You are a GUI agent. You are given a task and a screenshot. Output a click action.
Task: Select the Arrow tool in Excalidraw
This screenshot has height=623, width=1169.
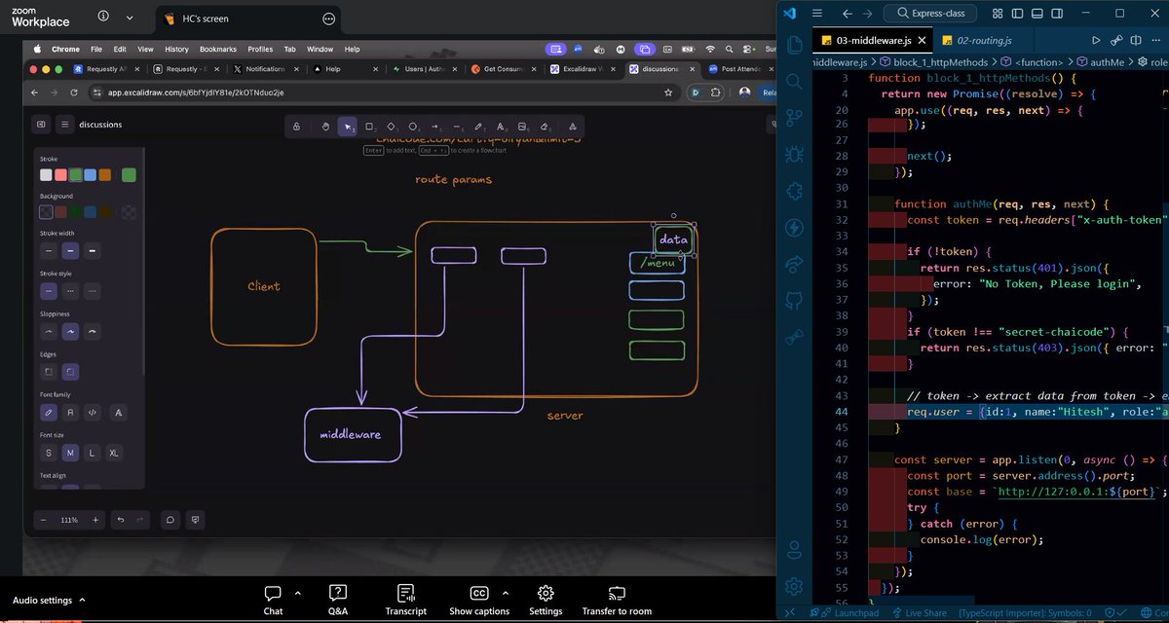434,127
